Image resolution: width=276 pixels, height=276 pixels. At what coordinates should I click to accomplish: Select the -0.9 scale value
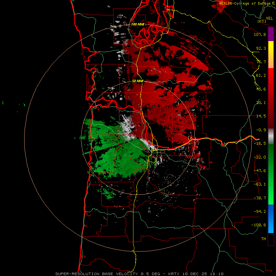tap(261, 130)
